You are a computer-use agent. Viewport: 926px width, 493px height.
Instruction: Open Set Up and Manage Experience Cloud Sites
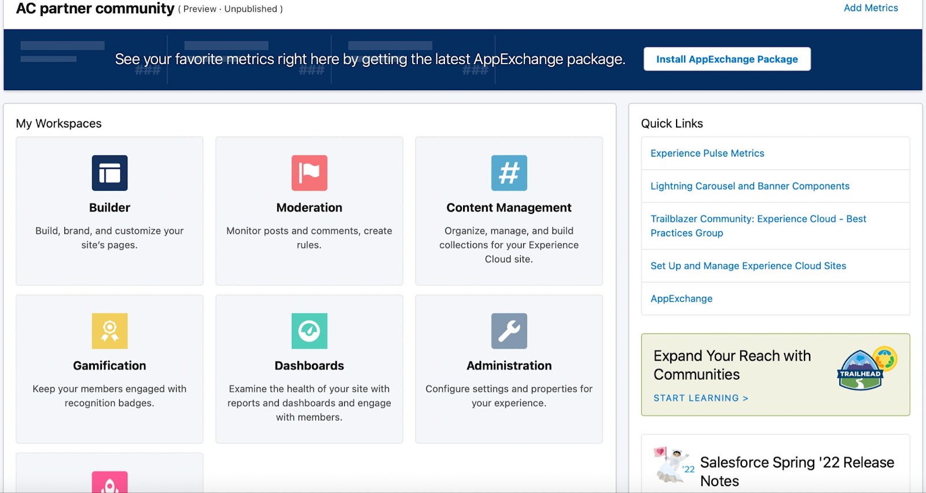pos(748,266)
